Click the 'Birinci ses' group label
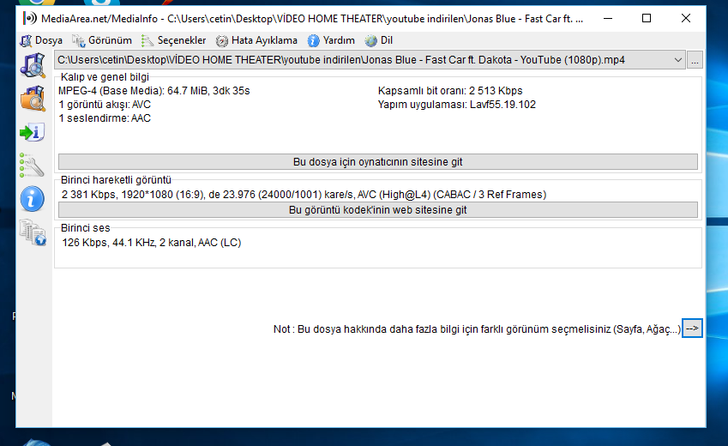Viewport: 728px width, 446px height. [86, 228]
